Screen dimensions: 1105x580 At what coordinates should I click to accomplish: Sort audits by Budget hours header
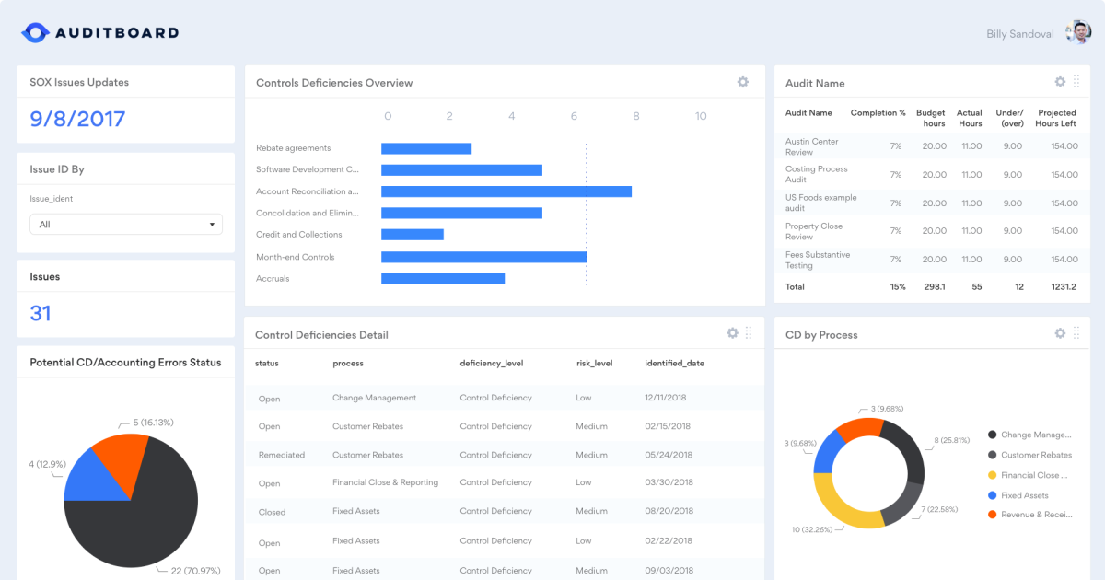(931, 118)
